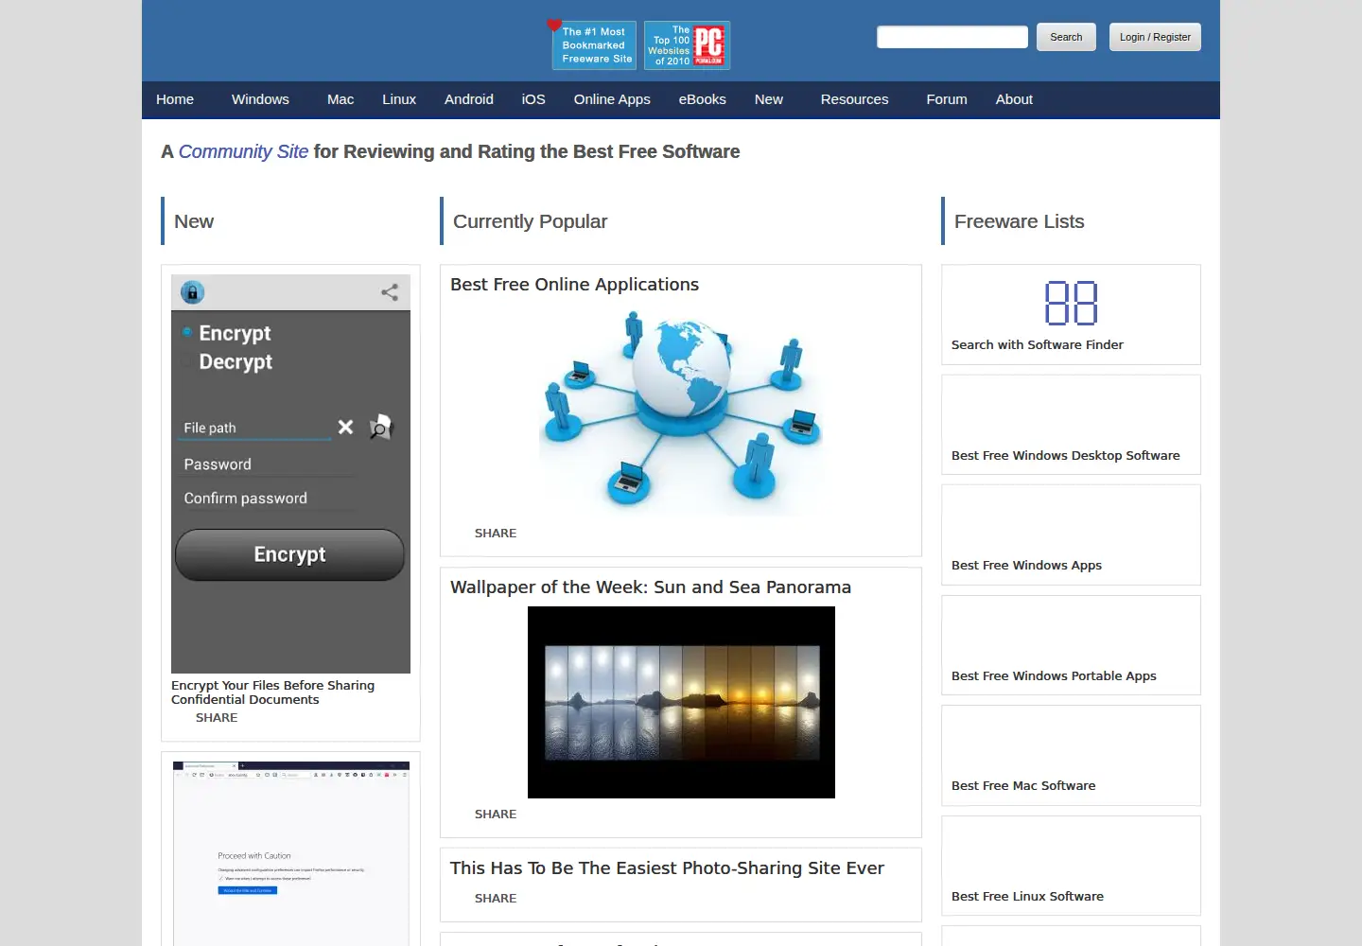
Task: Open Best Free Linux Software list
Action: 1027,897
